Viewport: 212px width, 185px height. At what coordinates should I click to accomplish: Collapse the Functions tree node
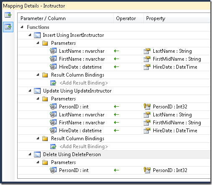click(x=22, y=27)
